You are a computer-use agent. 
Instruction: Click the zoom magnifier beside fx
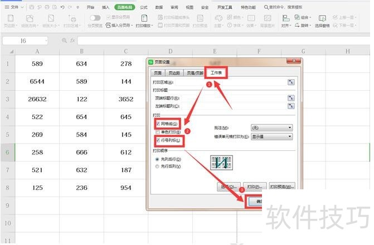[x=64, y=41]
